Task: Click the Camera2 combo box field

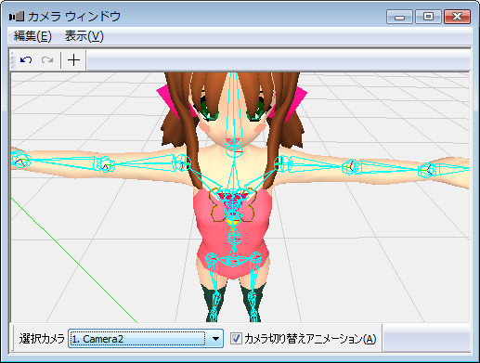Action: coord(146,339)
